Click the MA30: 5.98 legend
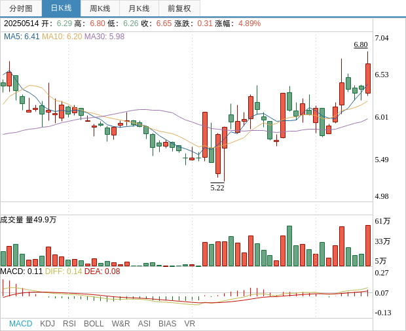 pyautogui.click(x=104, y=37)
